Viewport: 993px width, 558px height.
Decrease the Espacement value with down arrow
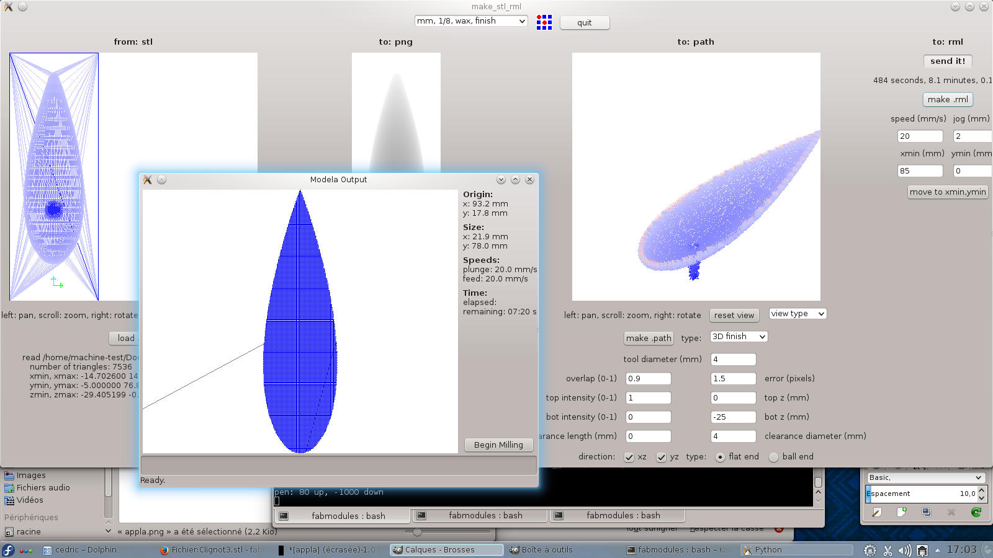981,498
